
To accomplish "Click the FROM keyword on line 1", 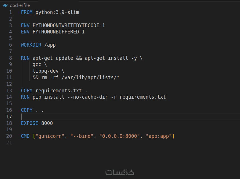I will [x=27, y=12].
